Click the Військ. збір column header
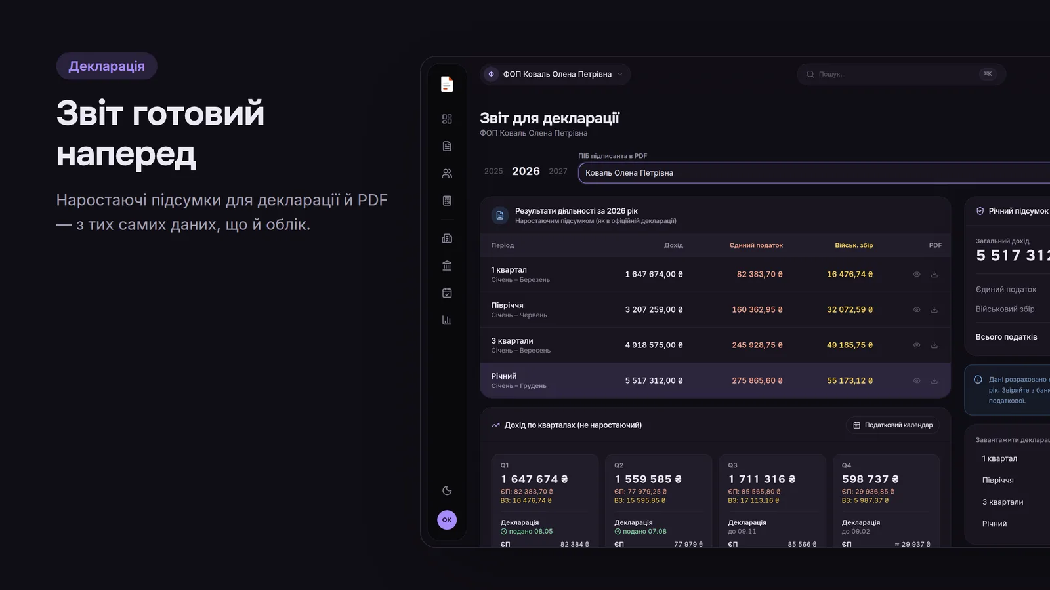Viewport: 1050px width, 590px height. tap(854, 245)
